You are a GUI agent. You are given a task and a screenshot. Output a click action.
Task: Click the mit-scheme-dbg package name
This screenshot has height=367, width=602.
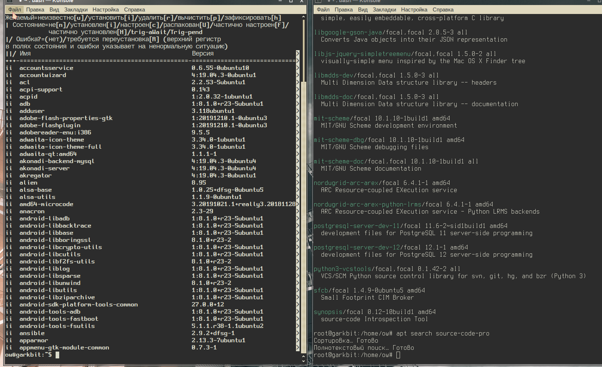339,140
